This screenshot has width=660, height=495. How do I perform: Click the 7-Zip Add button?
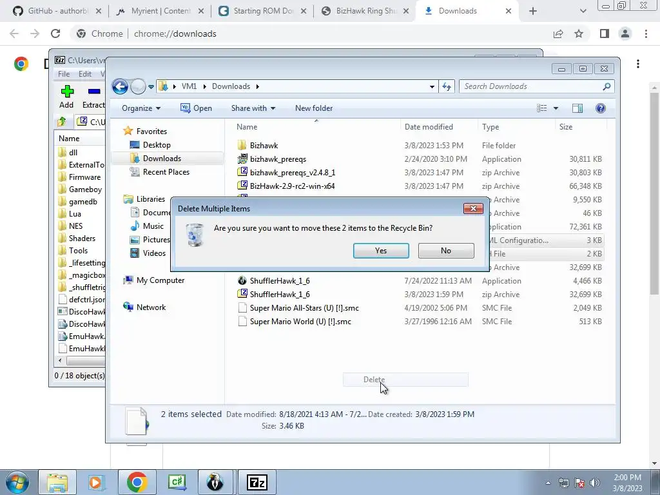pos(66,97)
